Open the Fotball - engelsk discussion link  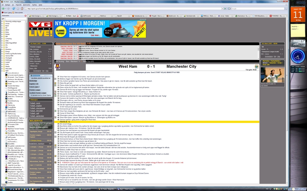[36, 106]
